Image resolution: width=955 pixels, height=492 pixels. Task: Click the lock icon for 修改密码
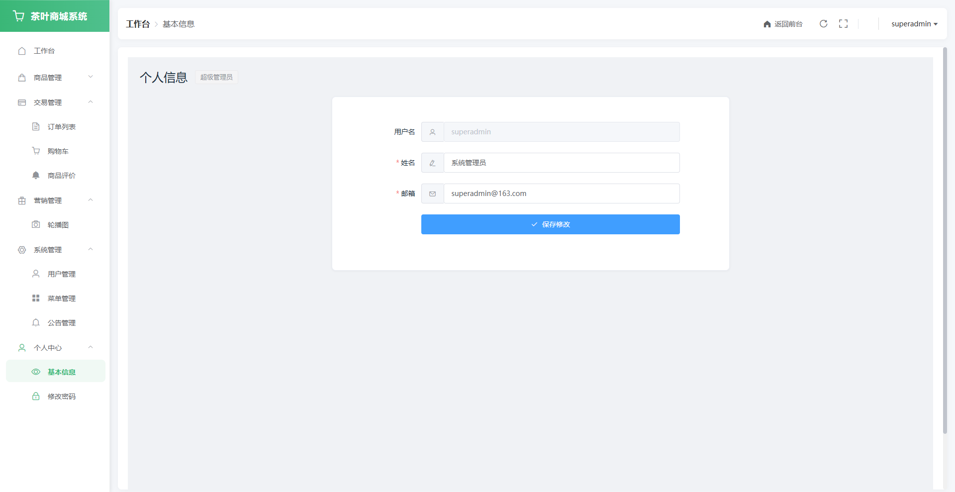(36, 396)
